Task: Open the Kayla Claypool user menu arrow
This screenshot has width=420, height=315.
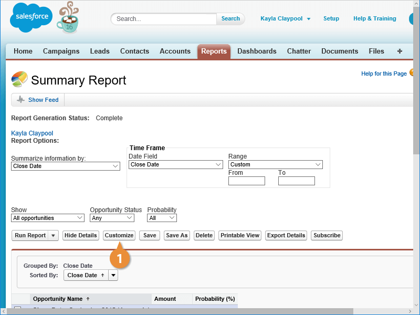Action: point(309,19)
